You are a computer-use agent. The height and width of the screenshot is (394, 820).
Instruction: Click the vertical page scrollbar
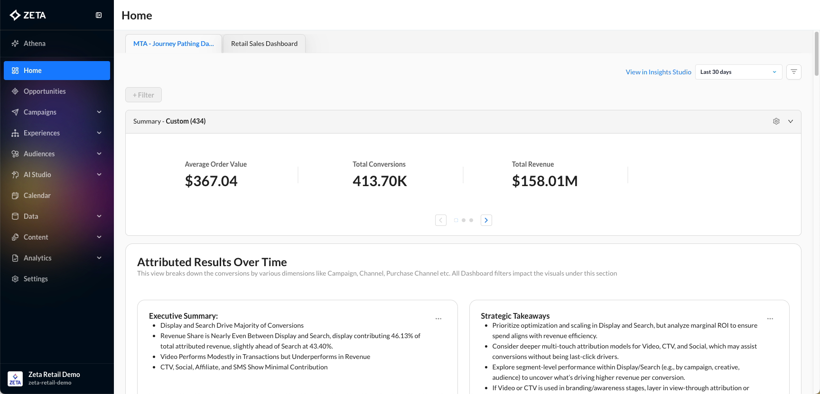point(816,54)
